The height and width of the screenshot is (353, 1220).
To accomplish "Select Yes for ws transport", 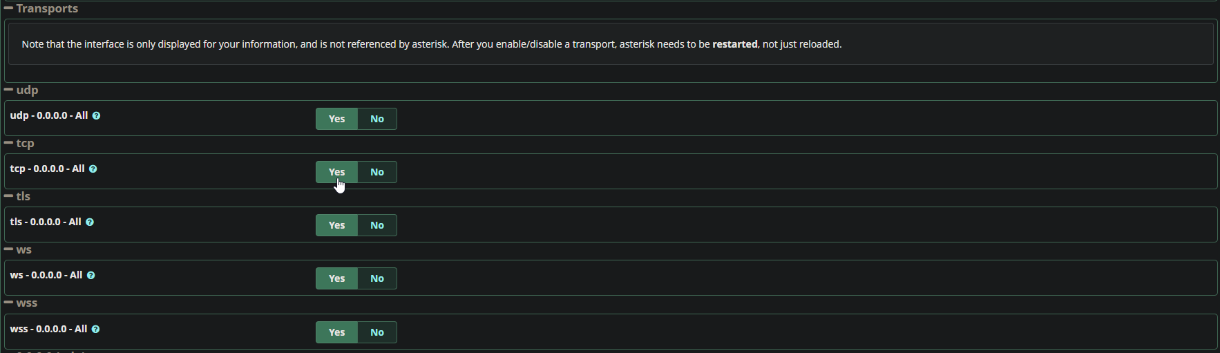I will click(x=336, y=278).
